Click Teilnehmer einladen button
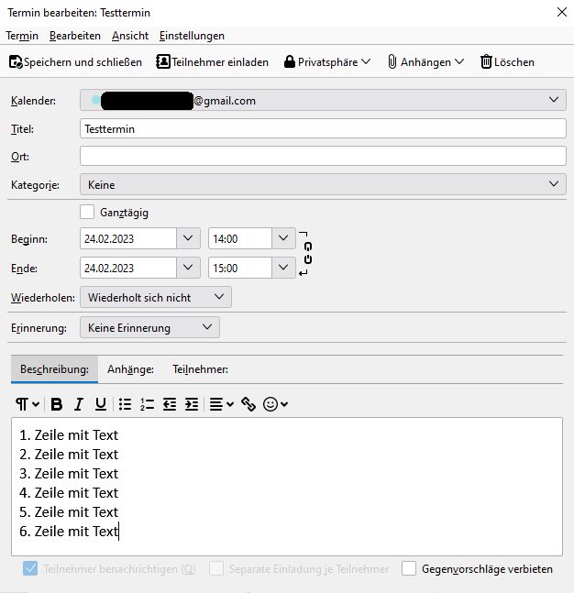Screen dimensions: 574x593 coord(213,62)
